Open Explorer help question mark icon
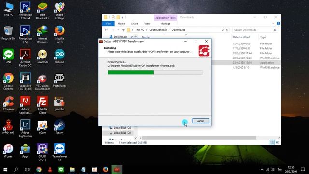Viewport: 309px width, 174px height. click(278, 24)
